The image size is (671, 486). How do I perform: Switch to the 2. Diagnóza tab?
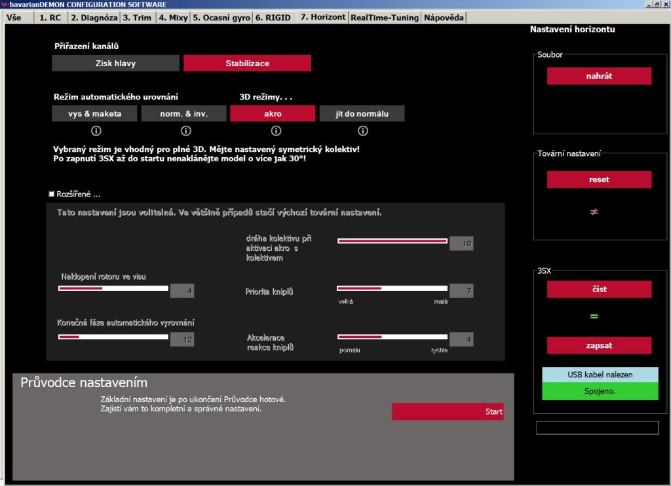94,17
